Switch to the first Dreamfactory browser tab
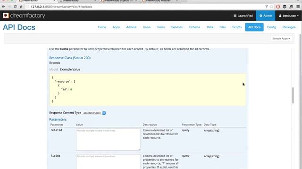Viewport: 302px width, 169px height. (37, 1)
